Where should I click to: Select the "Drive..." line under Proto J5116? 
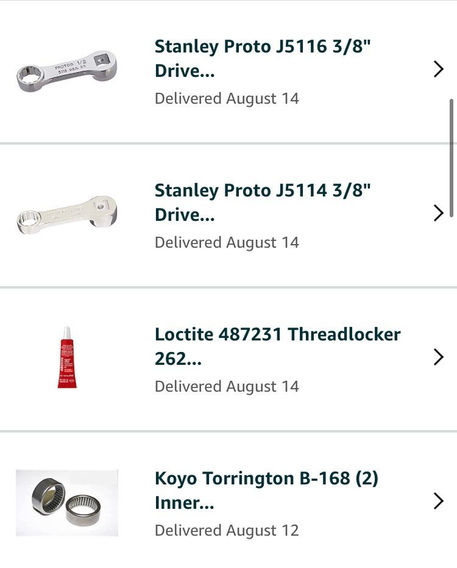(x=185, y=71)
